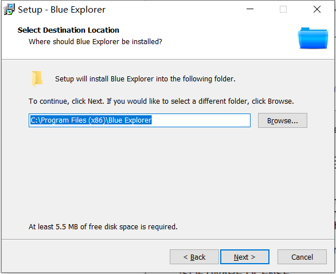
Task: Click the small yellow folder icon
Action: coord(37,79)
